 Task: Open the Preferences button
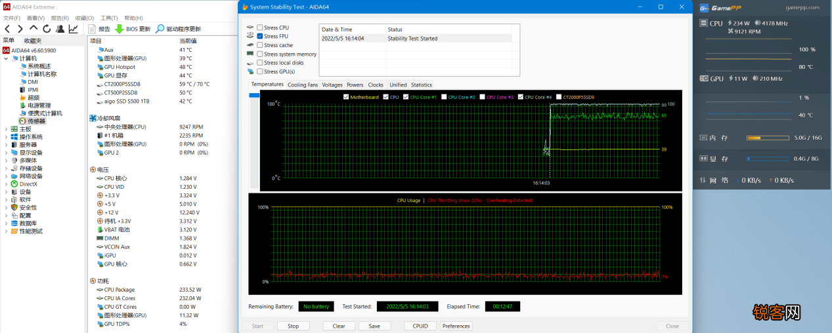(456, 326)
